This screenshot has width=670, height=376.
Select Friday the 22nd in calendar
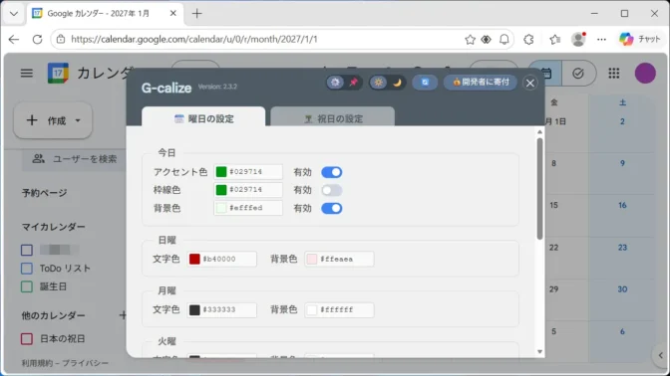[553, 248]
